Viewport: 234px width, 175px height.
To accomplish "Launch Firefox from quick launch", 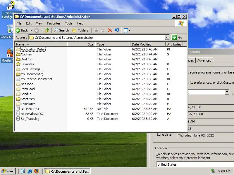I will tap(36, 171).
